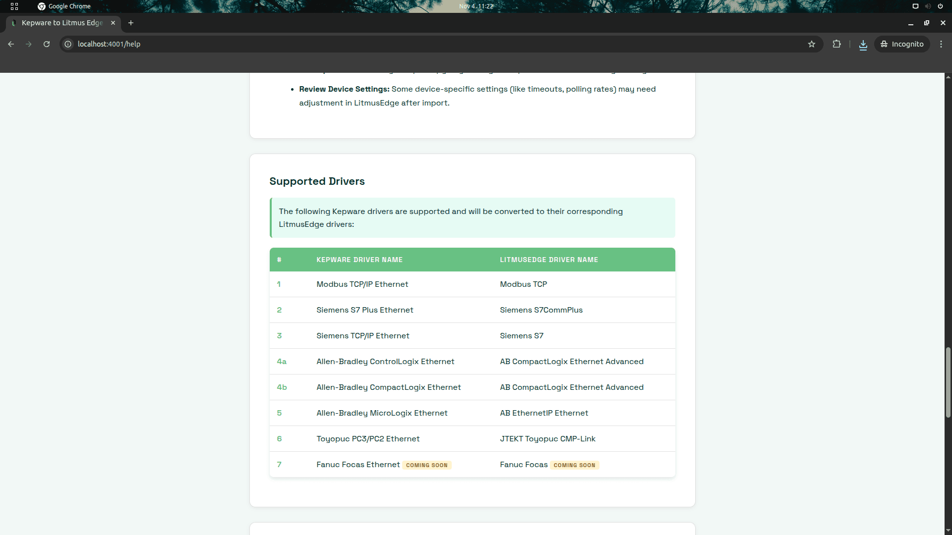Click the Extensions puzzle icon
The width and height of the screenshot is (952, 535).
(836, 44)
